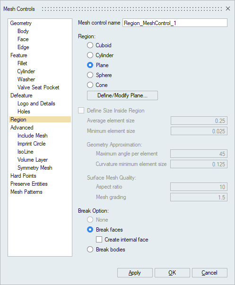
Task: Pick the Cone region radio button
Action: (90, 85)
